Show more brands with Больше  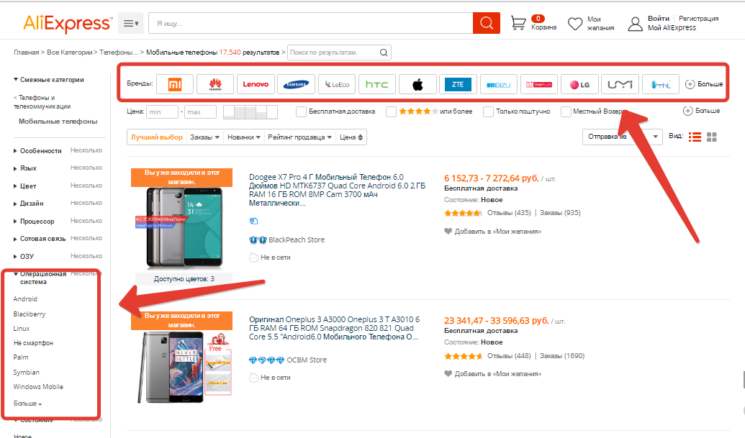(x=704, y=84)
